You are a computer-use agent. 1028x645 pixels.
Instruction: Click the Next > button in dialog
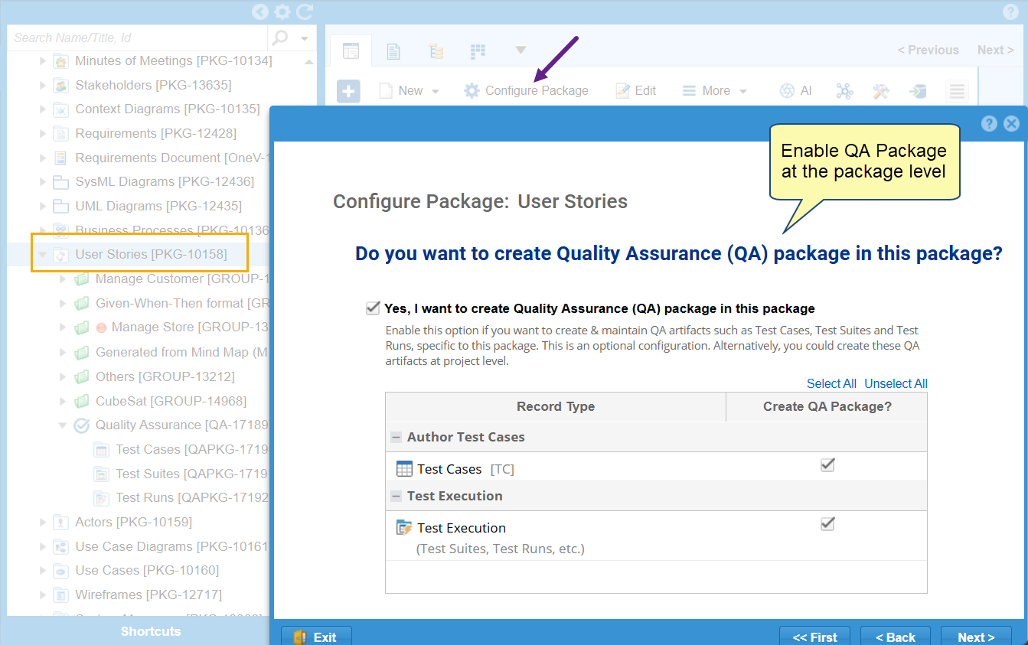[976, 637]
